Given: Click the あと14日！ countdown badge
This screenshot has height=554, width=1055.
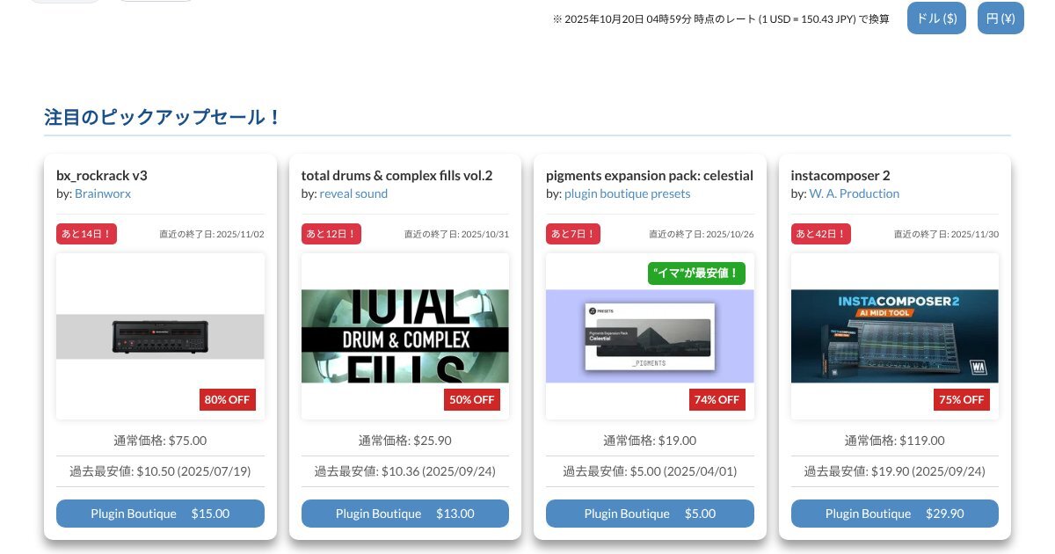Looking at the screenshot, I should tap(87, 234).
